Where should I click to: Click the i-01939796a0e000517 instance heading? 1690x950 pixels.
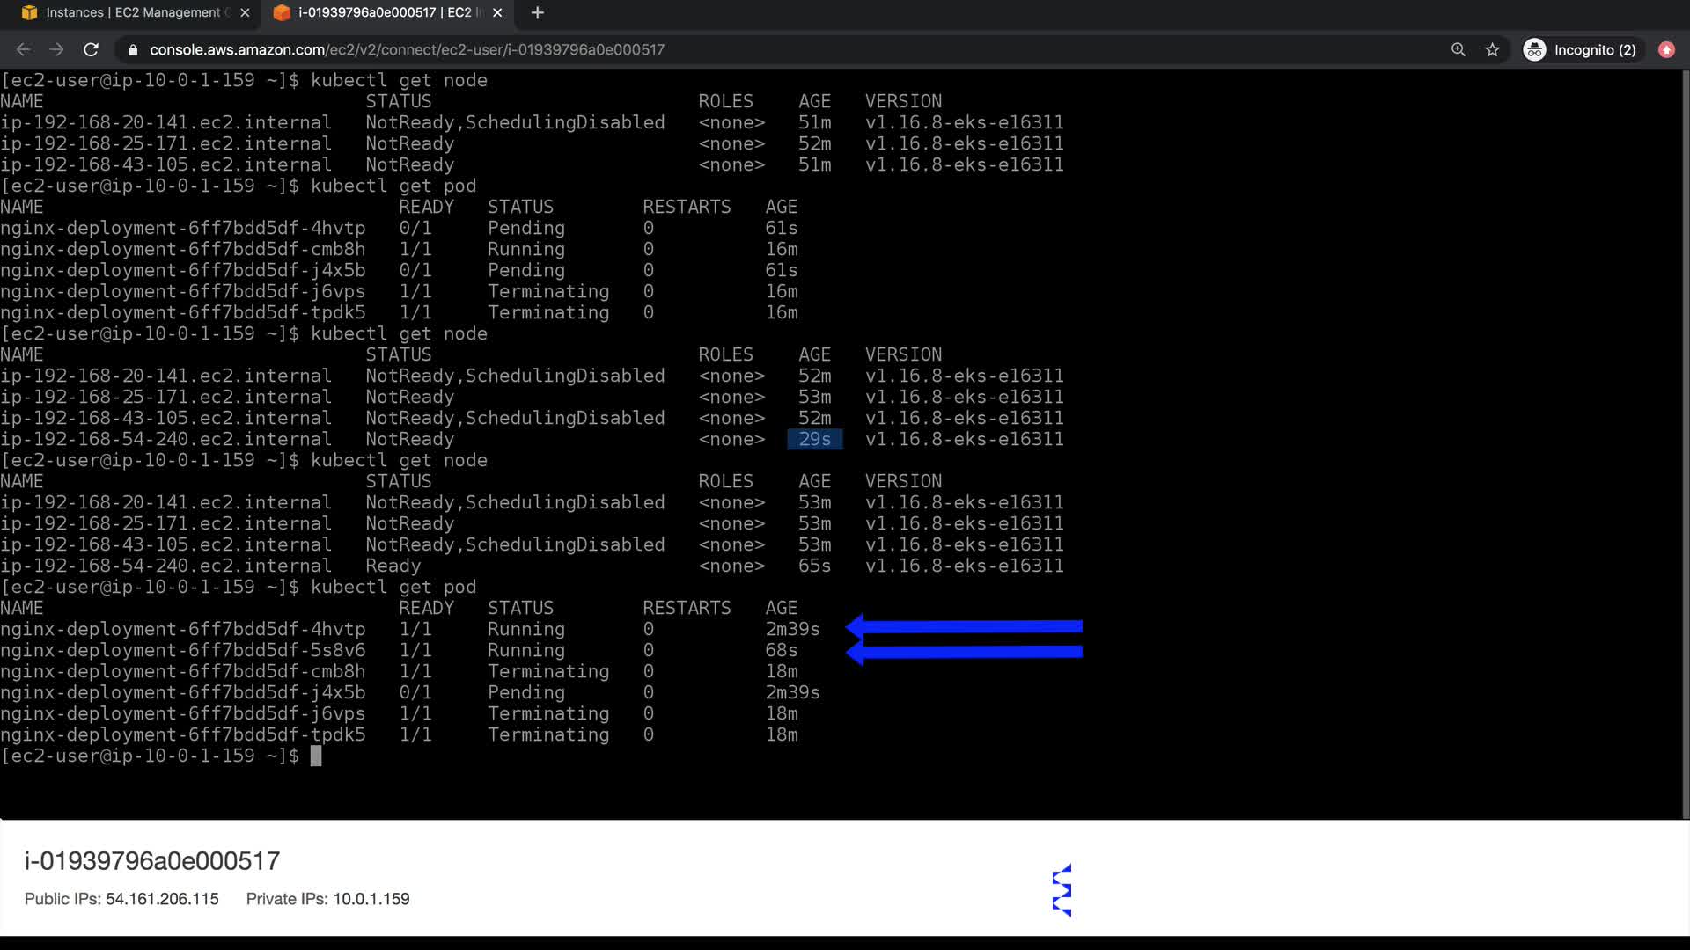coord(152,861)
